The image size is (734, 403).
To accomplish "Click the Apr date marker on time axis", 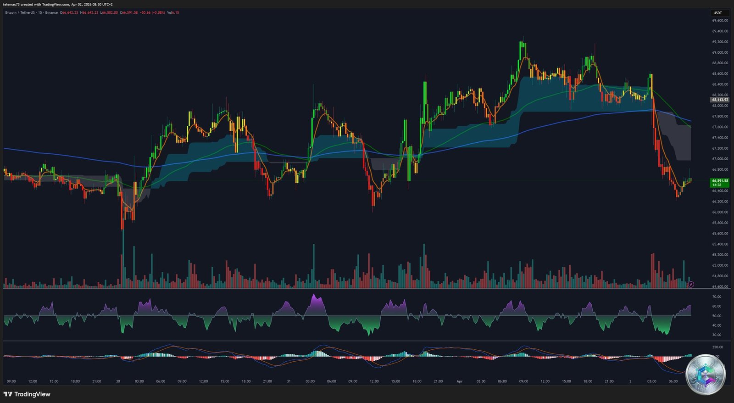I will [x=459, y=381].
